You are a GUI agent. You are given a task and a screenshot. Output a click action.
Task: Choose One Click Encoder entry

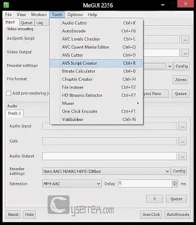click(x=96, y=111)
